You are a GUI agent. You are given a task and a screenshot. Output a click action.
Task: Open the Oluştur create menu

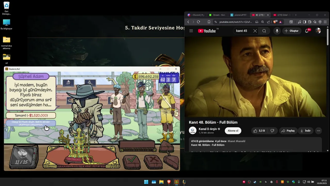click(292, 31)
